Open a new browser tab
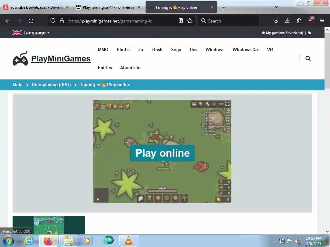 [x=224, y=7]
